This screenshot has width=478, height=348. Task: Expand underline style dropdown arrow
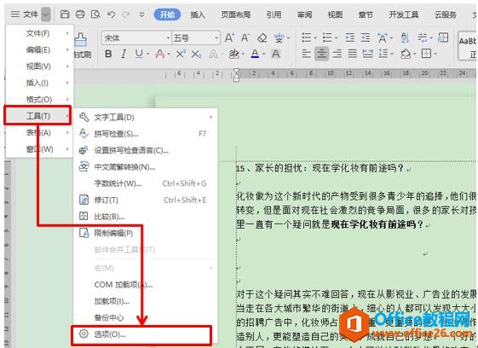click(148, 55)
